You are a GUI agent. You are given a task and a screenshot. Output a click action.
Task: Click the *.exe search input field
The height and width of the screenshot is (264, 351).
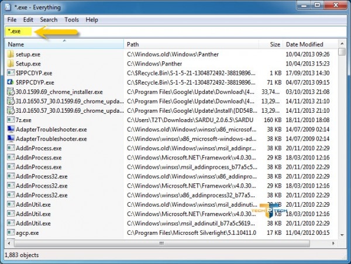(x=175, y=32)
